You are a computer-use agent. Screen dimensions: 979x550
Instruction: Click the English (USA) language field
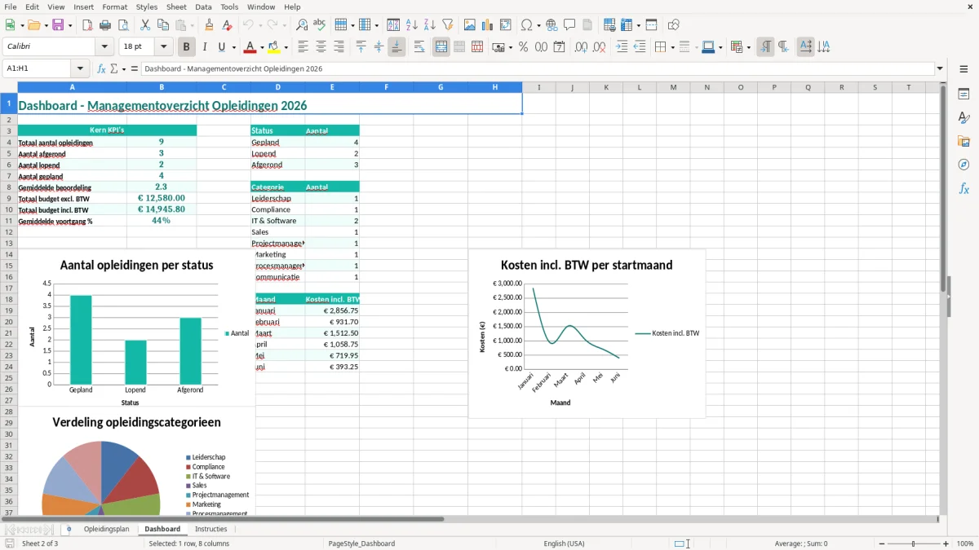564,543
